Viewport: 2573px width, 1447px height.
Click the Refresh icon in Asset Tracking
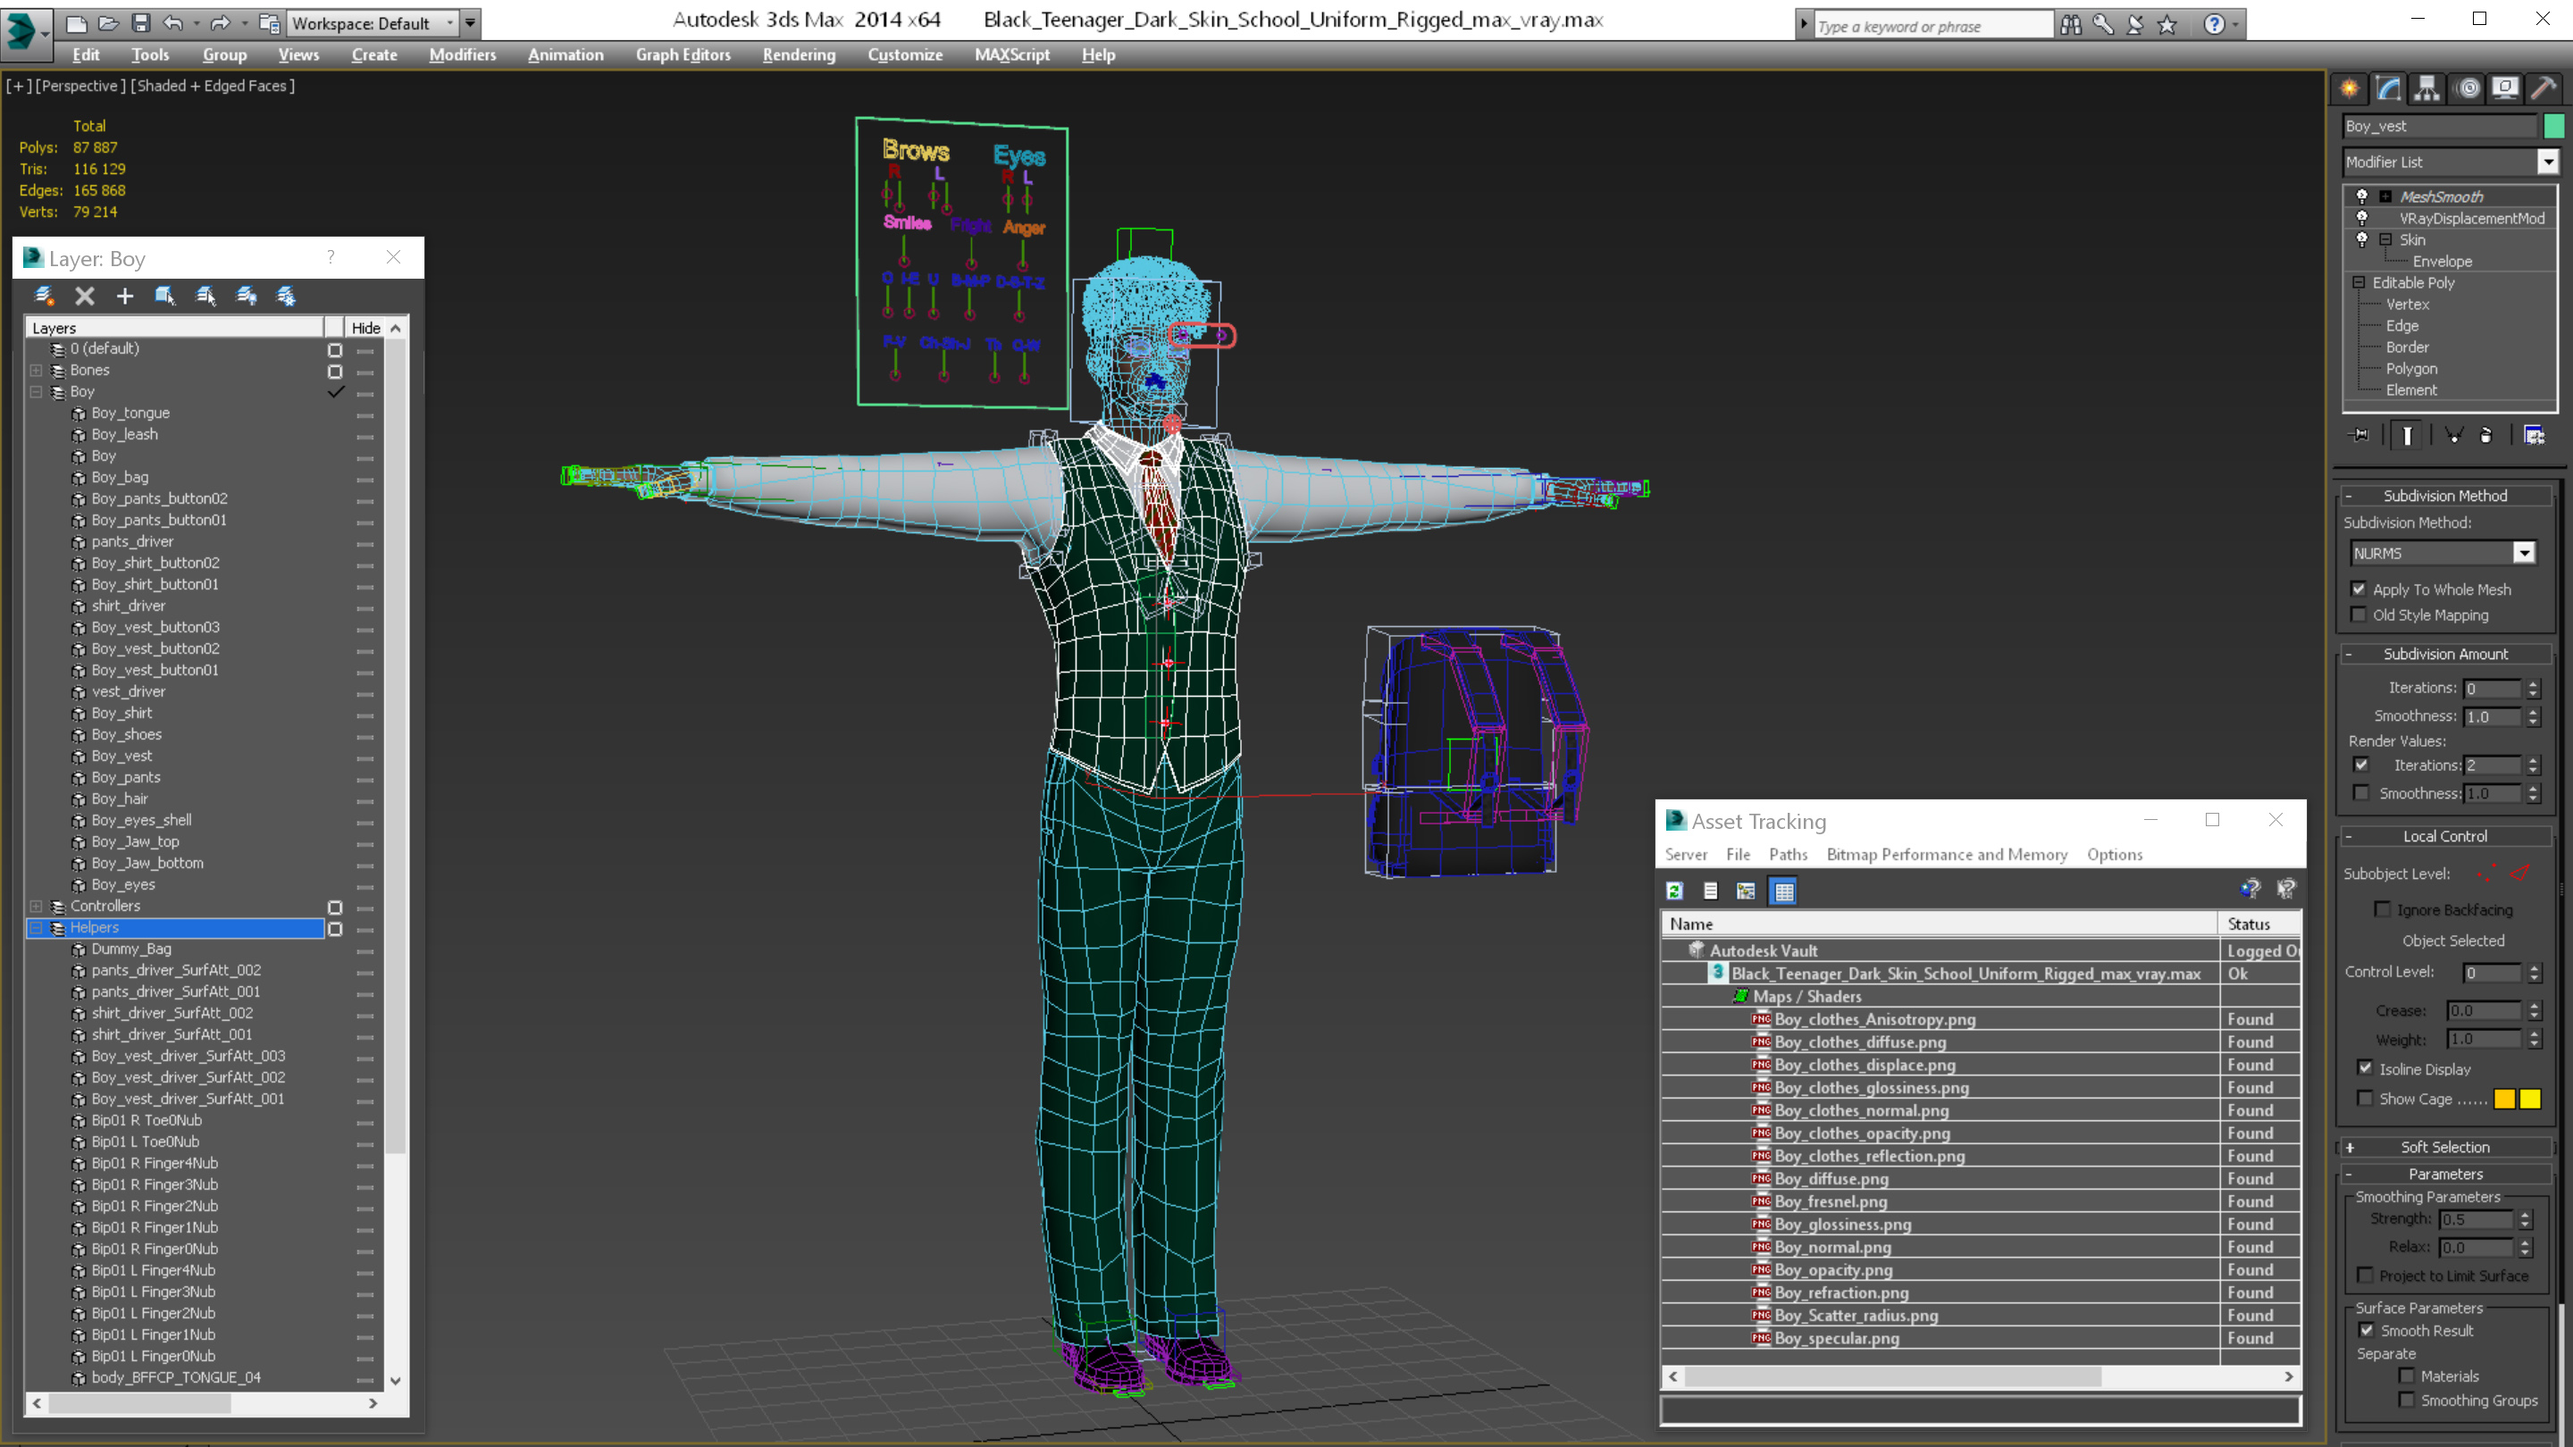pyautogui.click(x=1675, y=891)
